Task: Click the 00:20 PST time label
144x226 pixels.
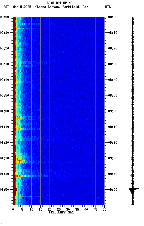Action: tap(4, 48)
